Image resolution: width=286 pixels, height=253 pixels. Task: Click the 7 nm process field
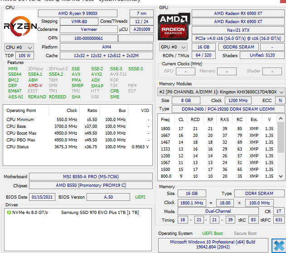click(141, 14)
